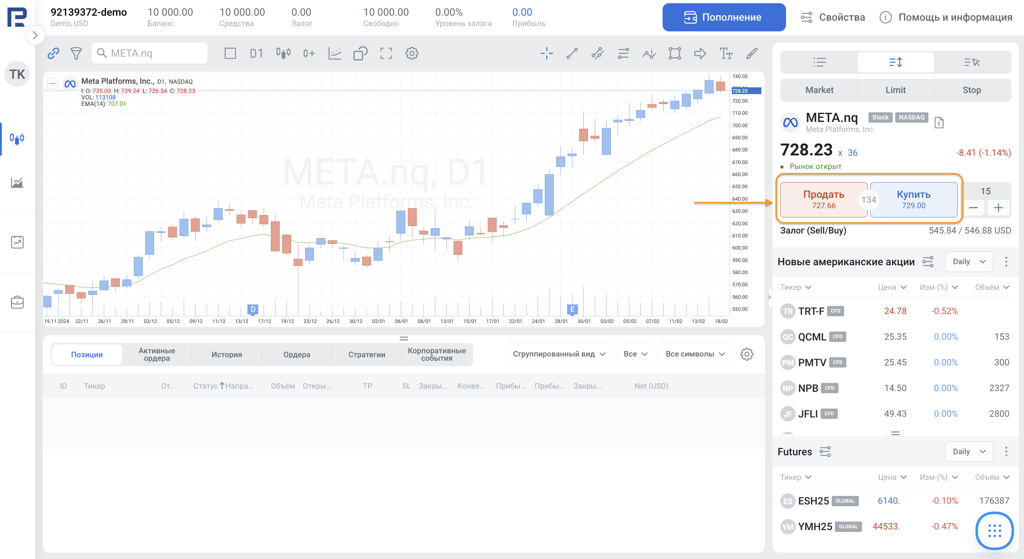Click the META.nq search field
Screen dimensions: 1024x559
pos(155,53)
